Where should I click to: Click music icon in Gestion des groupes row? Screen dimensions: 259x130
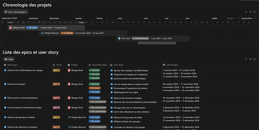click(69, 117)
